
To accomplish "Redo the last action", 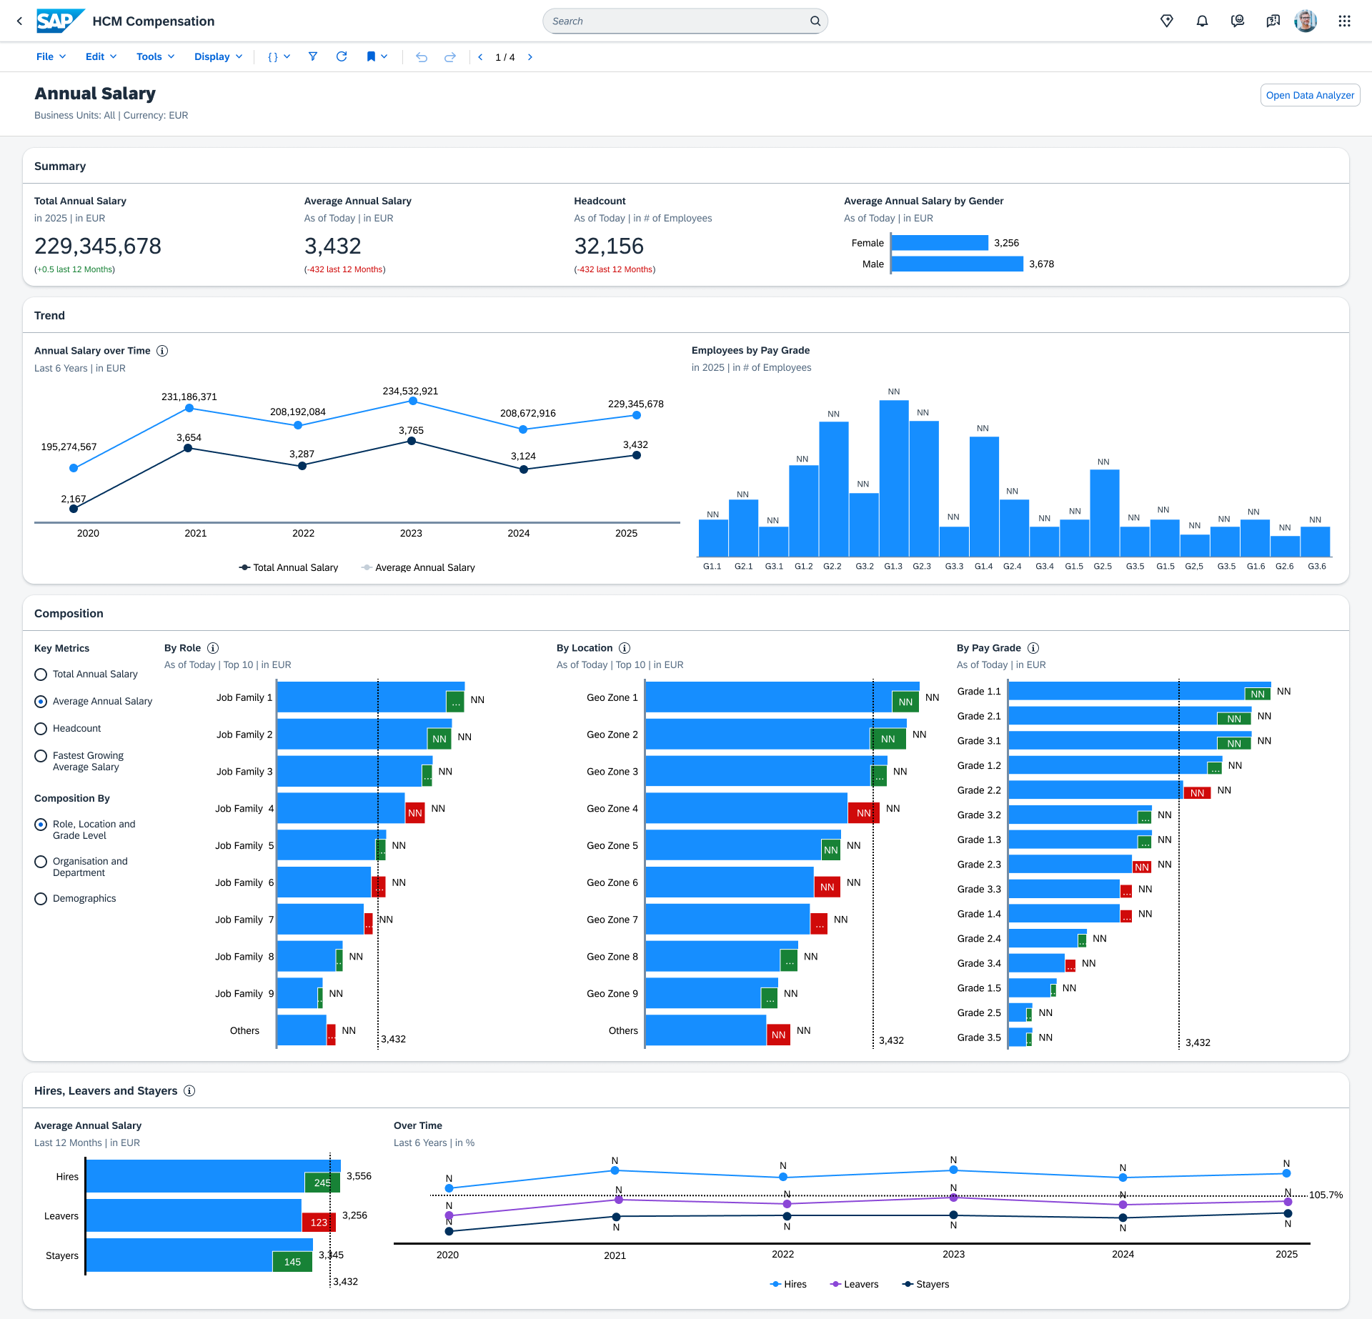I will click(x=449, y=57).
